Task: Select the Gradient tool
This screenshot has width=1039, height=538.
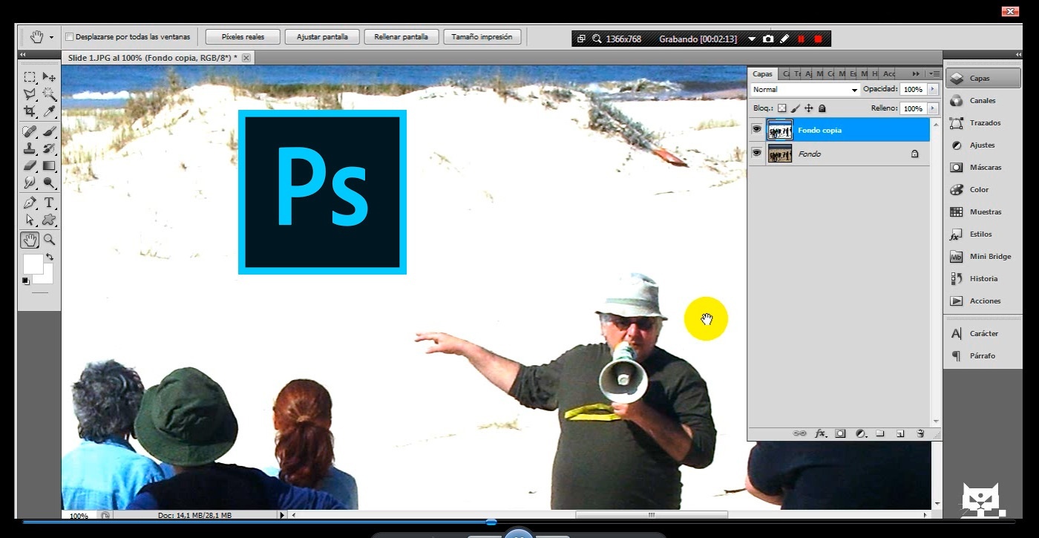Action: tap(49, 165)
